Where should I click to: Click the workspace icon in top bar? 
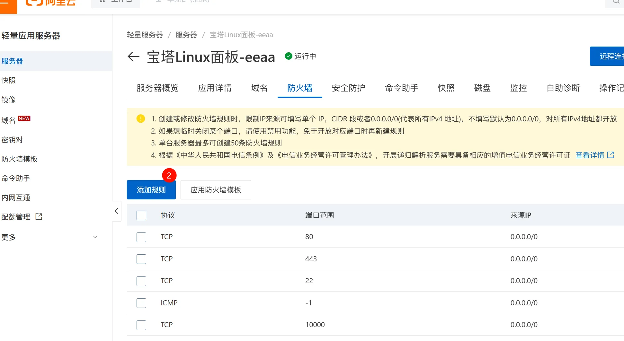click(x=102, y=1)
